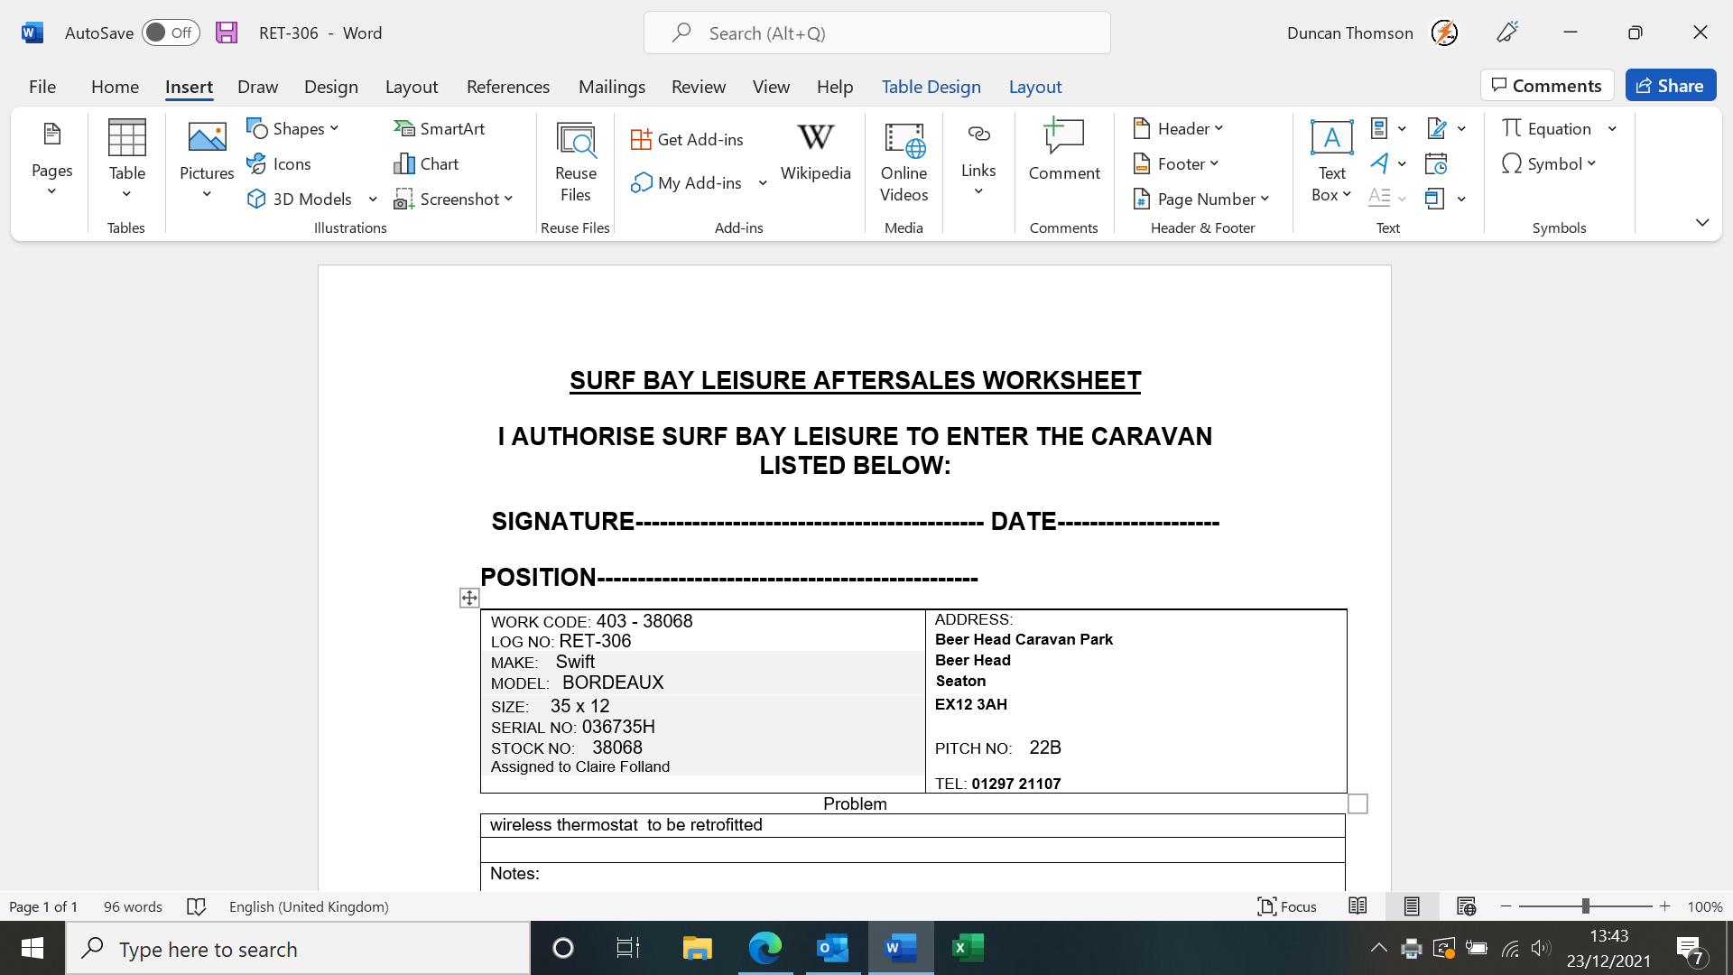The image size is (1733, 975).
Task: Switch to Read Mode view
Action: pos(1358,906)
